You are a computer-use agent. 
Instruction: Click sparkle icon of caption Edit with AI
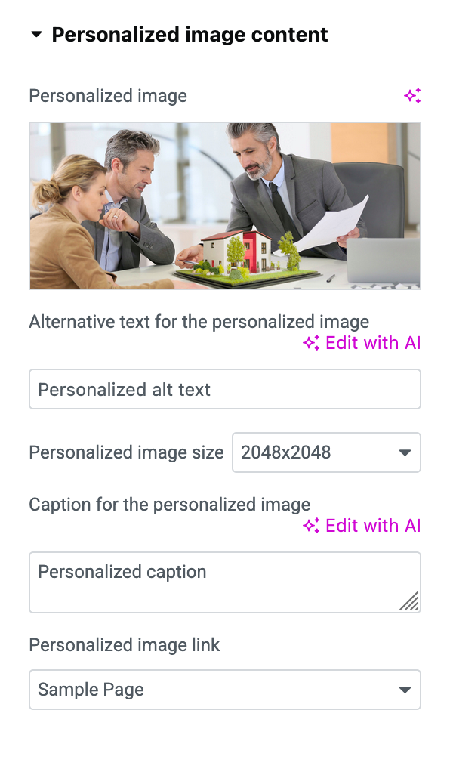311,526
